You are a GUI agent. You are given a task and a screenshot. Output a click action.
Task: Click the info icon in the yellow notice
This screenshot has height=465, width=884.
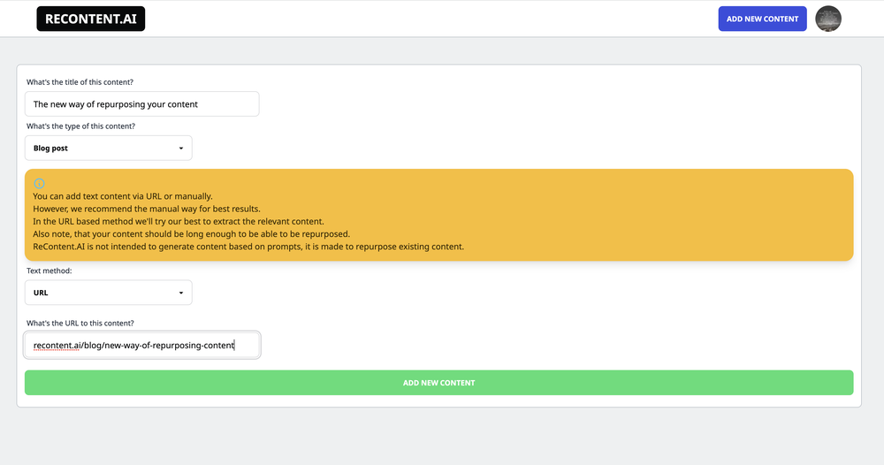tap(39, 183)
